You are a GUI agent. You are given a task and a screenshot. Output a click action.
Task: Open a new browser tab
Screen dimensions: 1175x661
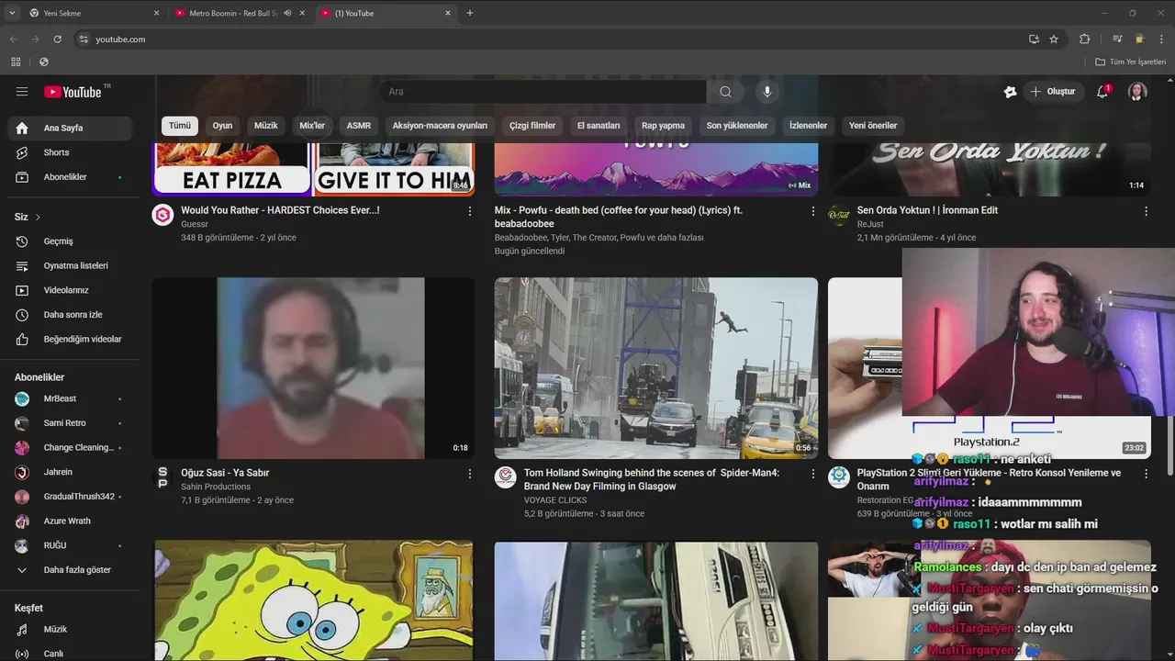[x=470, y=13]
